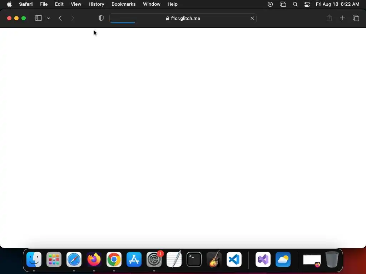Open the Edit menu
The height and width of the screenshot is (274, 366).
[x=59, y=4]
